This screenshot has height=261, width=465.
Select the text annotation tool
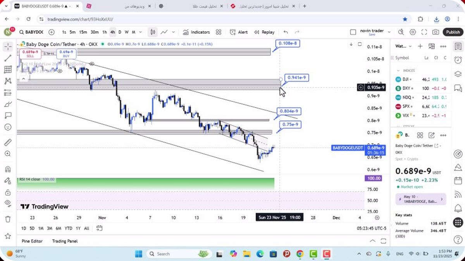click(x=8, y=115)
